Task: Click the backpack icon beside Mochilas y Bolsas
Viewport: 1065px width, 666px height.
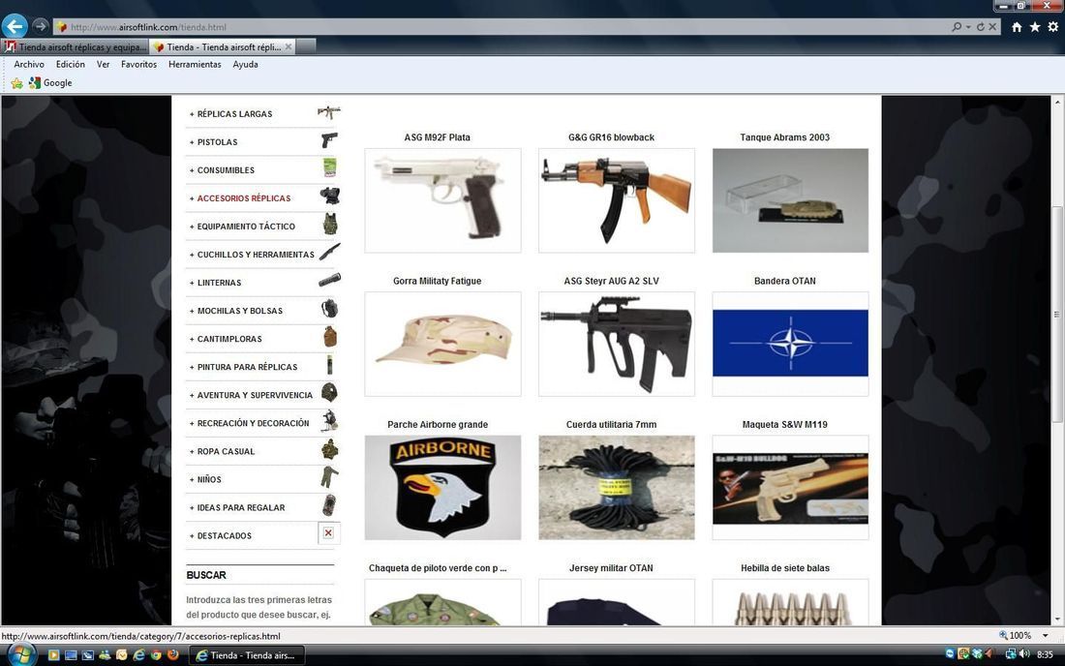Action: pyautogui.click(x=329, y=308)
